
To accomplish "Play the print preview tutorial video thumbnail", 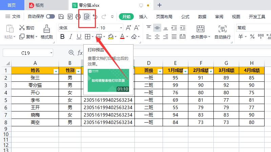I will 108,80.
